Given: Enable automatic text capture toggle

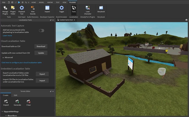Looking at the screenshot, I should tap(41, 31).
